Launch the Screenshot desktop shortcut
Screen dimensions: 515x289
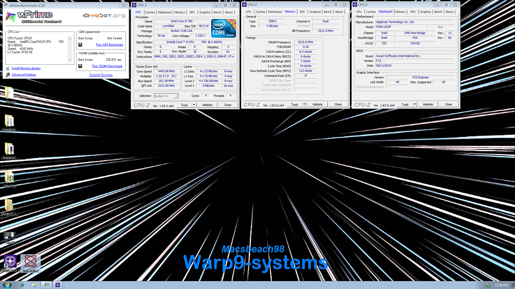point(31,263)
